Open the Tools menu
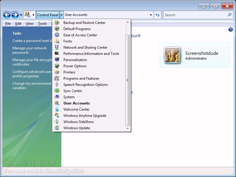Screen dimensions: 236x177 click(42, 24)
